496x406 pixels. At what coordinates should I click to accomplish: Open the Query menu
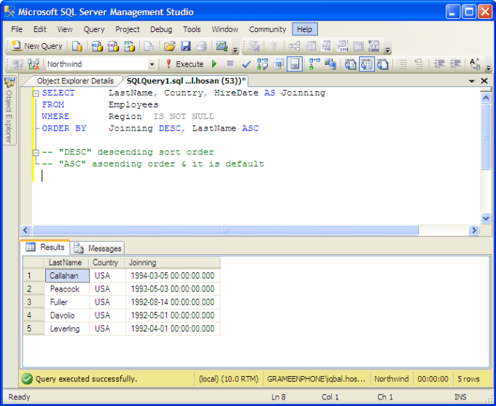click(x=94, y=29)
